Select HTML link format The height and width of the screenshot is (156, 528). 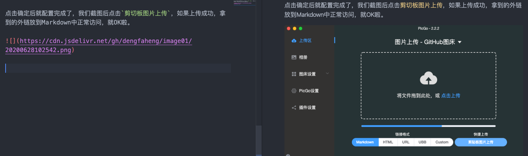(x=388, y=142)
